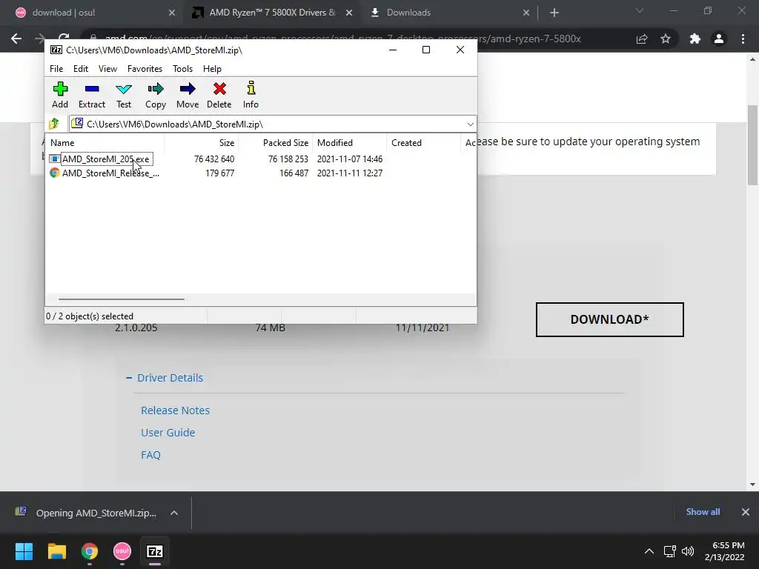Expand the 7-Zip address path dropdown
Image resolution: width=759 pixels, height=569 pixels.
[x=470, y=124]
